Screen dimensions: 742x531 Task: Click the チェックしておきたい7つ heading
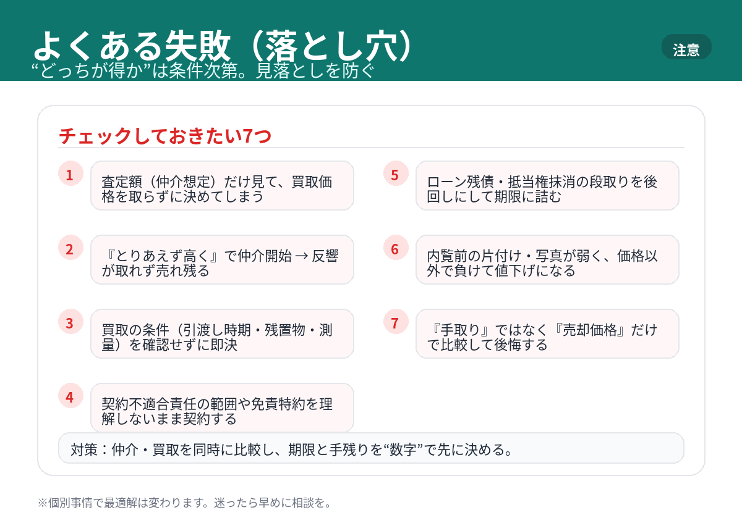click(x=165, y=135)
